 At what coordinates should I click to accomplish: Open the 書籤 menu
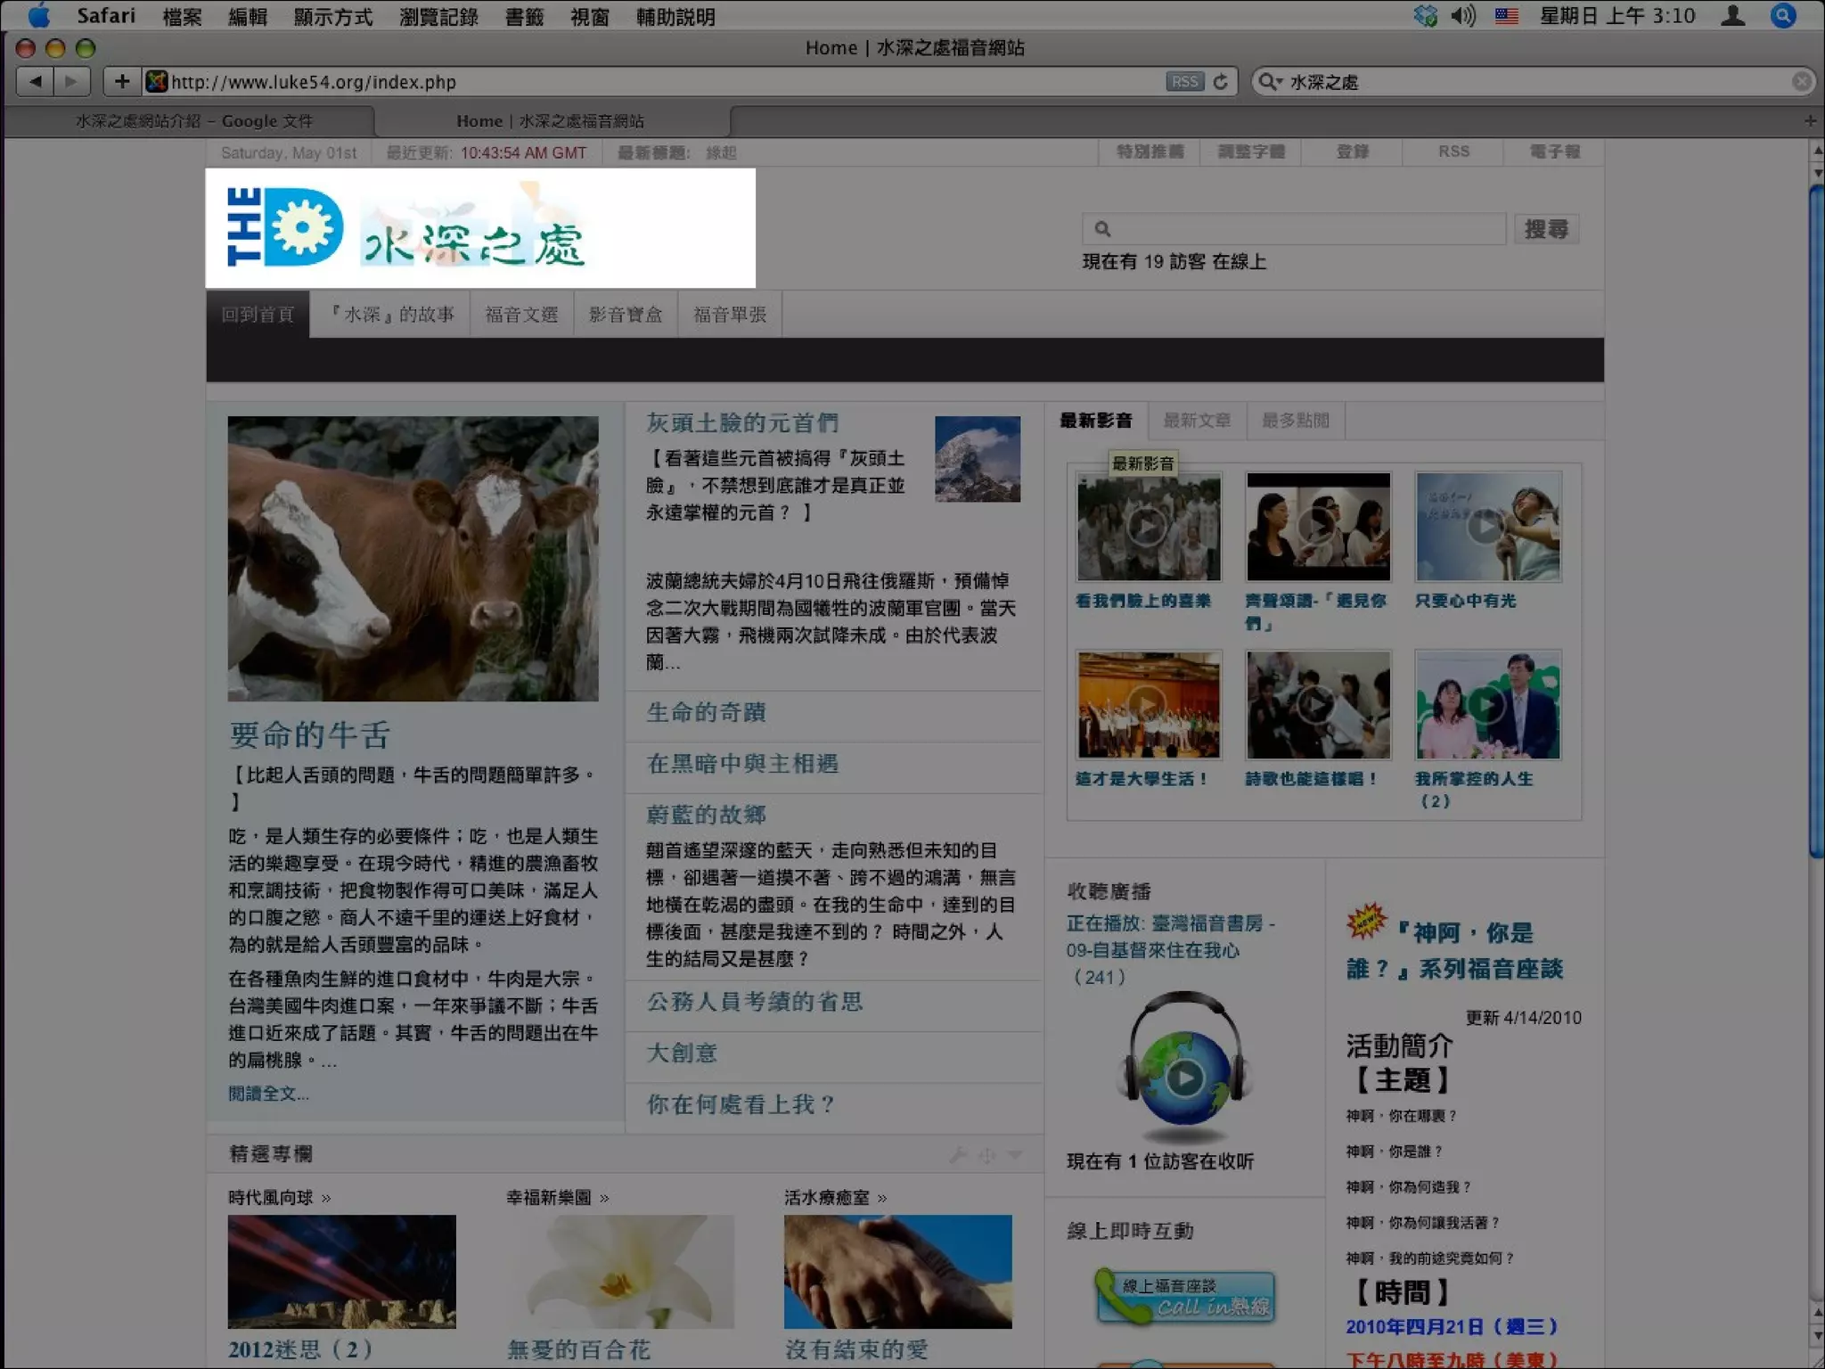[x=524, y=17]
